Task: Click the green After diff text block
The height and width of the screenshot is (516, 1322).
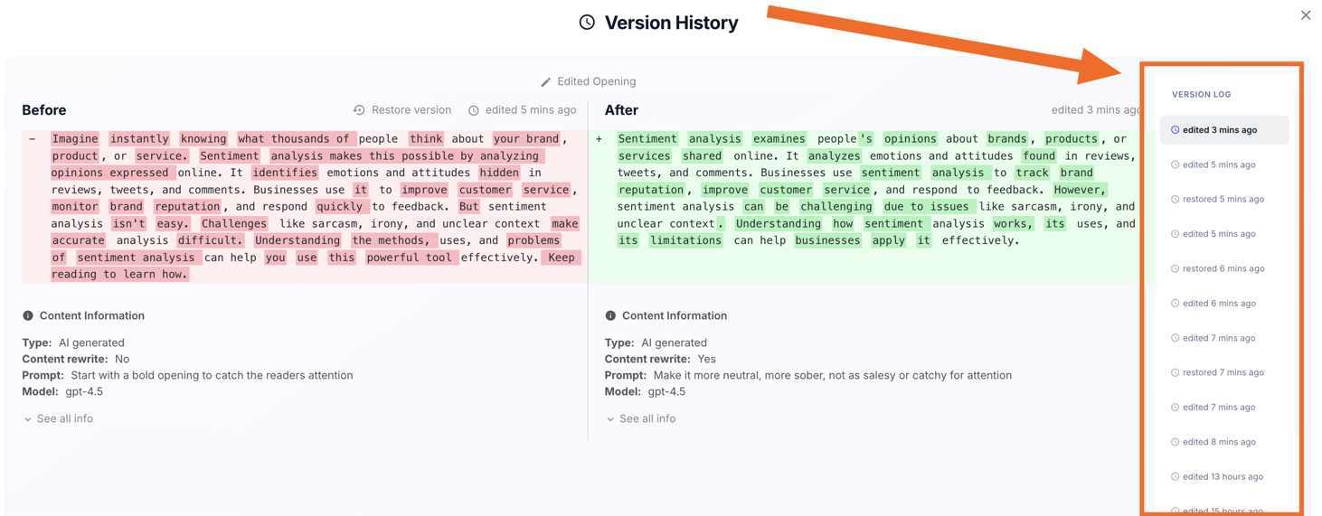Action: (865, 206)
